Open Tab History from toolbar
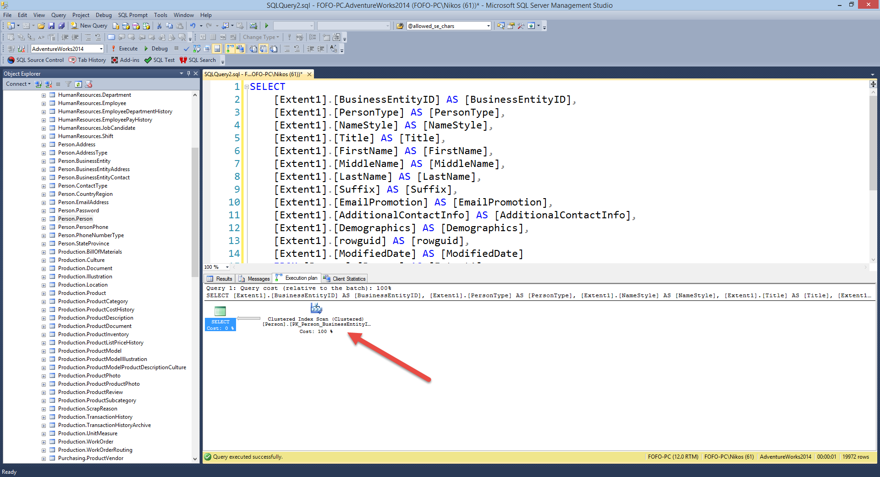The width and height of the screenshot is (880, 477). point(87,60)
